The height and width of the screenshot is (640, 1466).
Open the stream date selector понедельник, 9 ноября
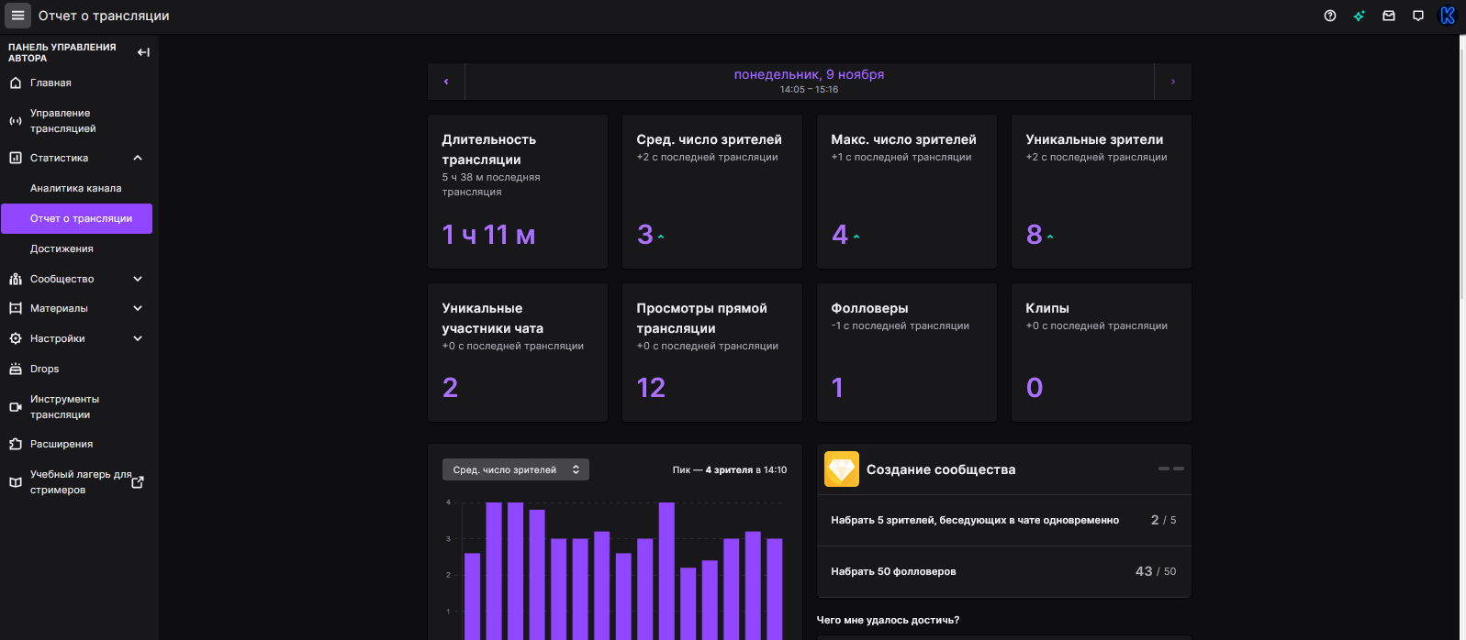[809, 82]
